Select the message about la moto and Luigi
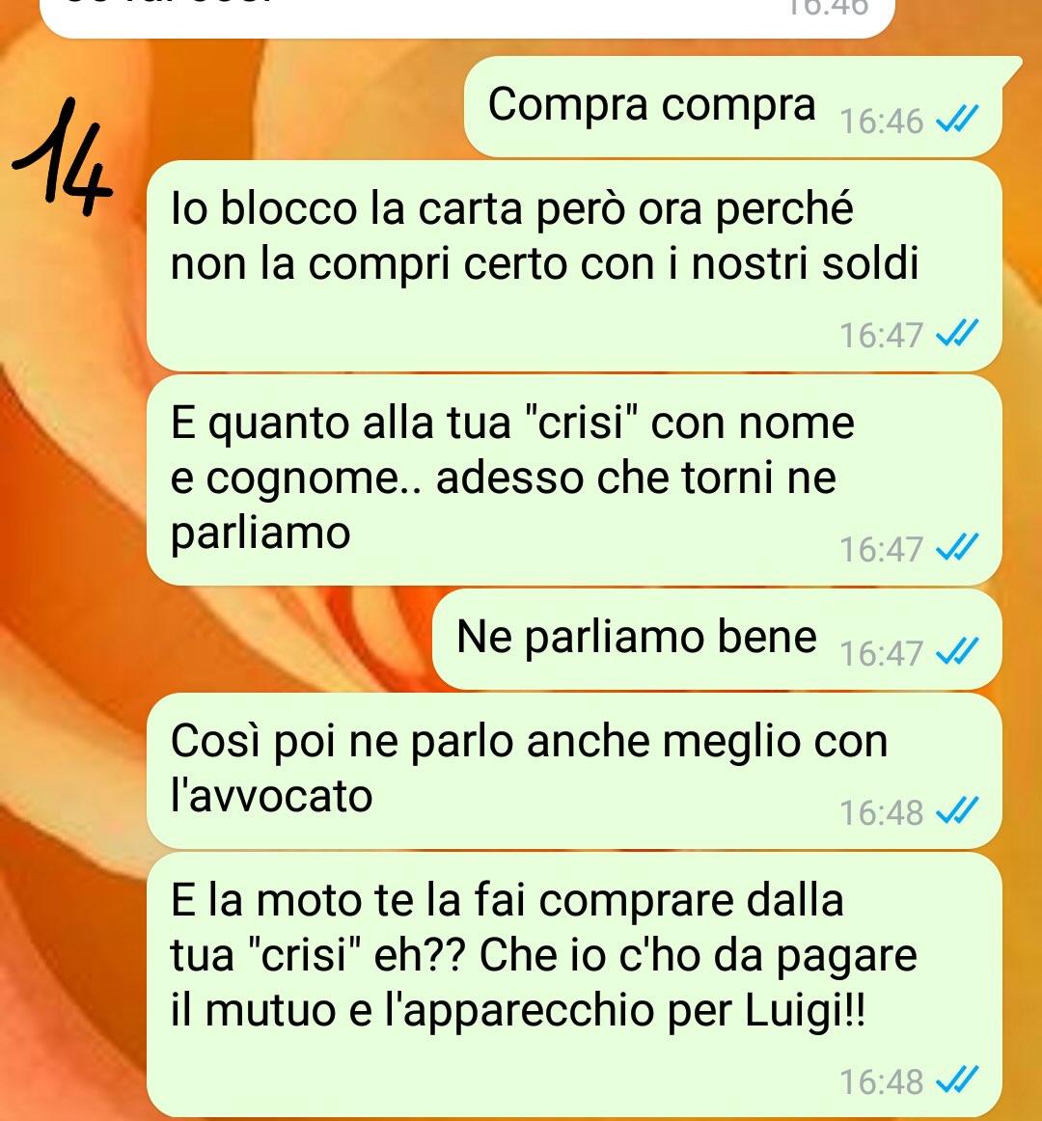Viewport: 1042px width, 1121px height. [x=573, y=985]
